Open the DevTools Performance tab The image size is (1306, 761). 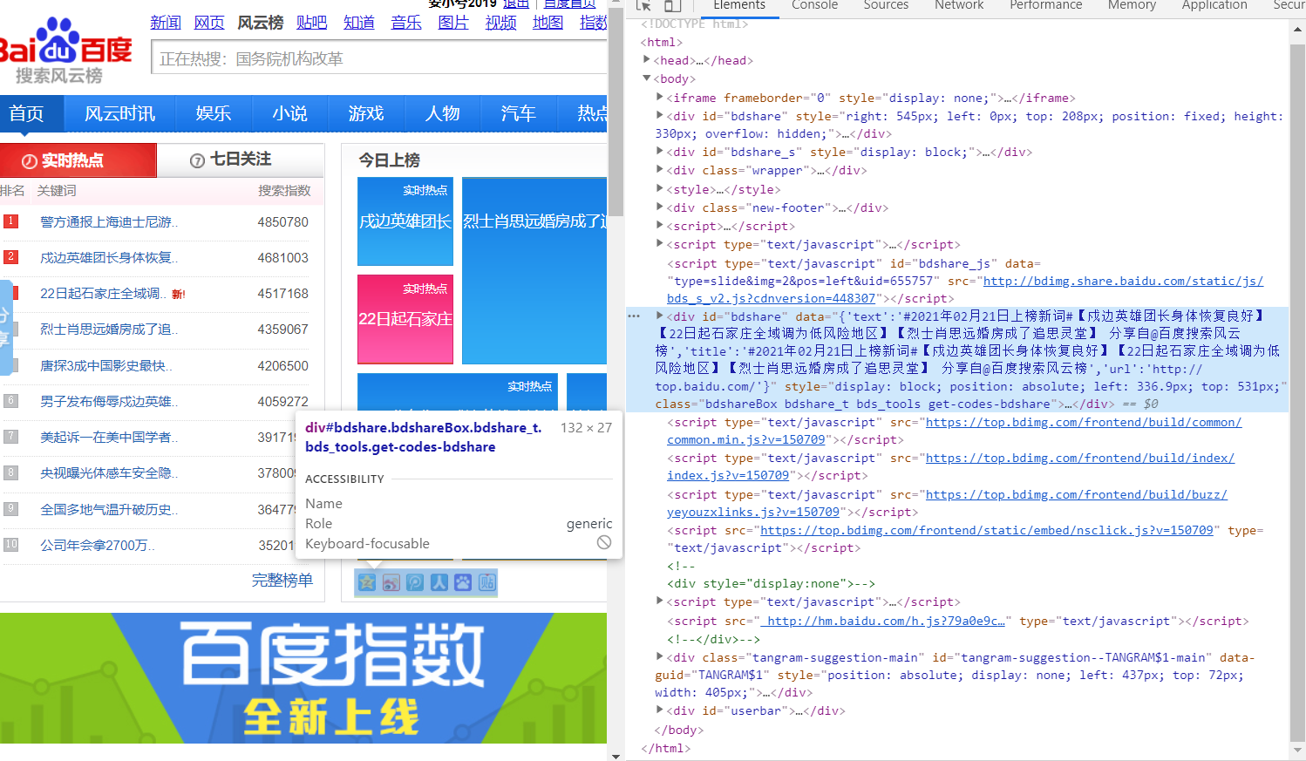tap(1045, 5)
